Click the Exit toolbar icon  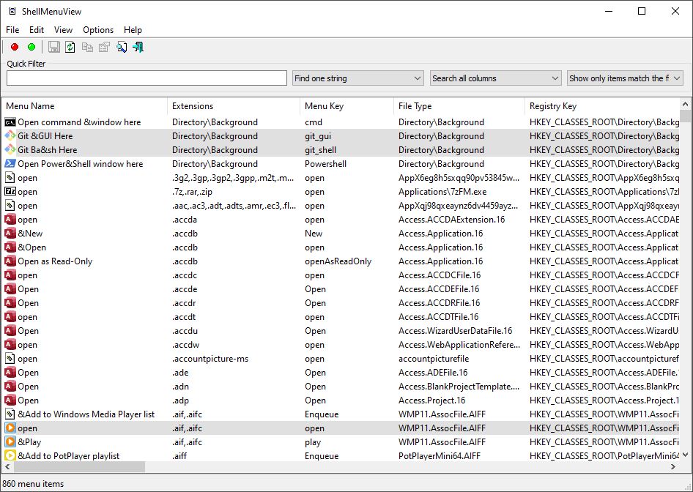click(138, 47)
